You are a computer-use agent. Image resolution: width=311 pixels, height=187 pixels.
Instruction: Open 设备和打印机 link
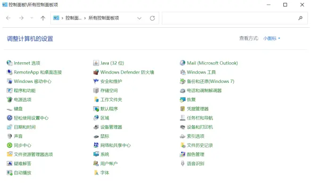point(200,127)
